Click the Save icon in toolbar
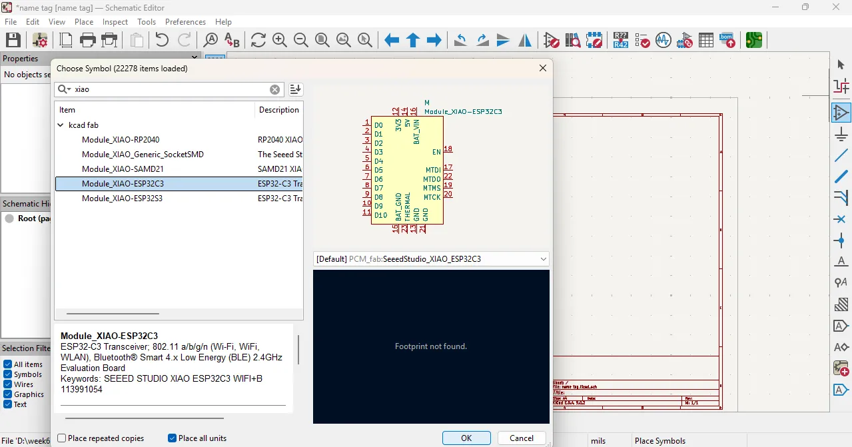Image resolution: width=852 pixels, height=447 pixels. [13, 40]
